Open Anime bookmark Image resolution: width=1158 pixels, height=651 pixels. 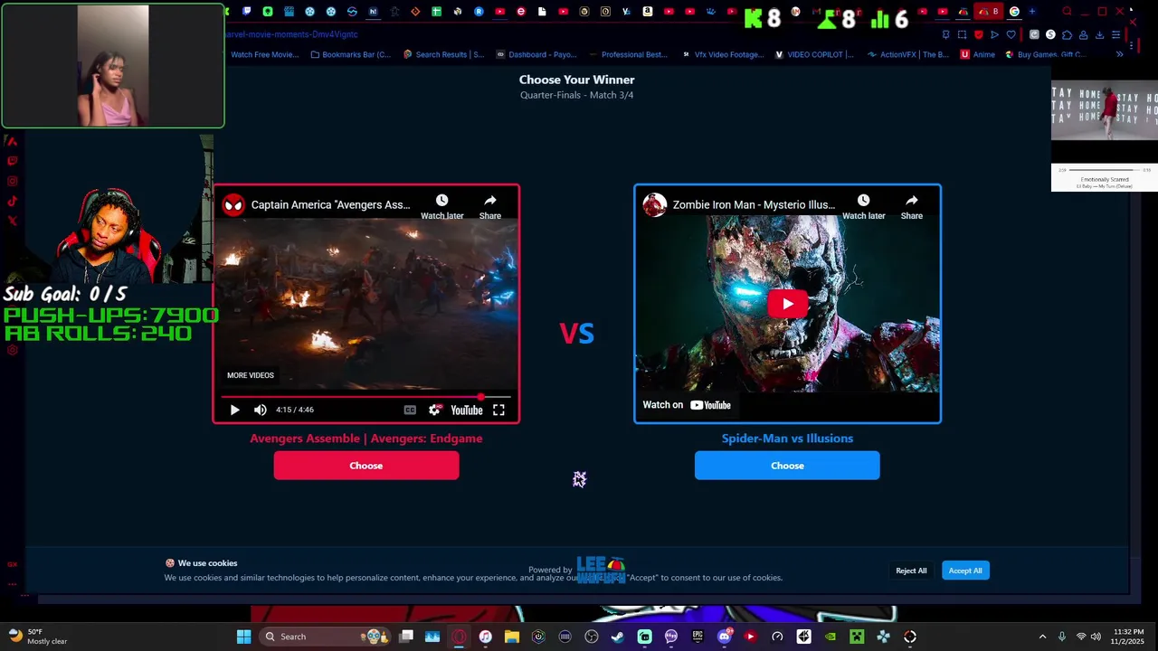coord(978,54)
